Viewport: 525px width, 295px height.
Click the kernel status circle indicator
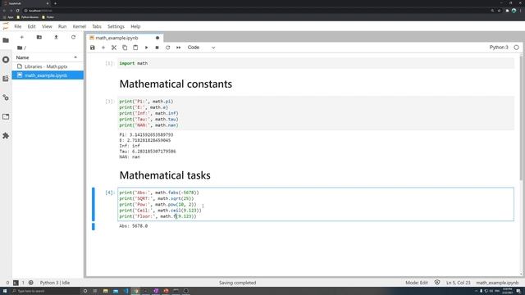pyautogui.click(x=516, y=48)
